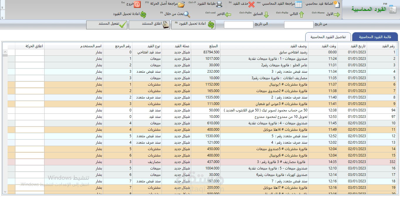Click the تفعيل المستند button
Screen dimensions: 400x197
(x=107, y=25)
